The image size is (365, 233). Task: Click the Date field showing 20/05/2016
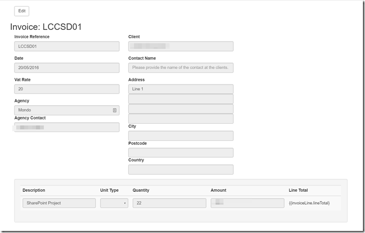click(x=67, y=68)
